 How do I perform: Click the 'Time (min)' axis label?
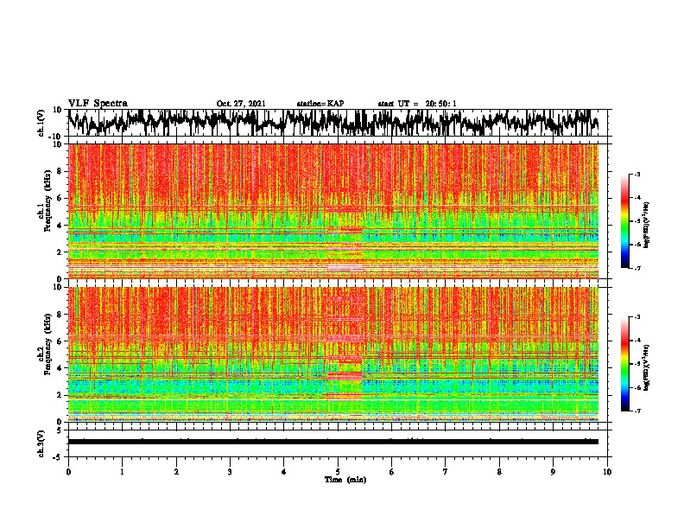tap(345, 480)
